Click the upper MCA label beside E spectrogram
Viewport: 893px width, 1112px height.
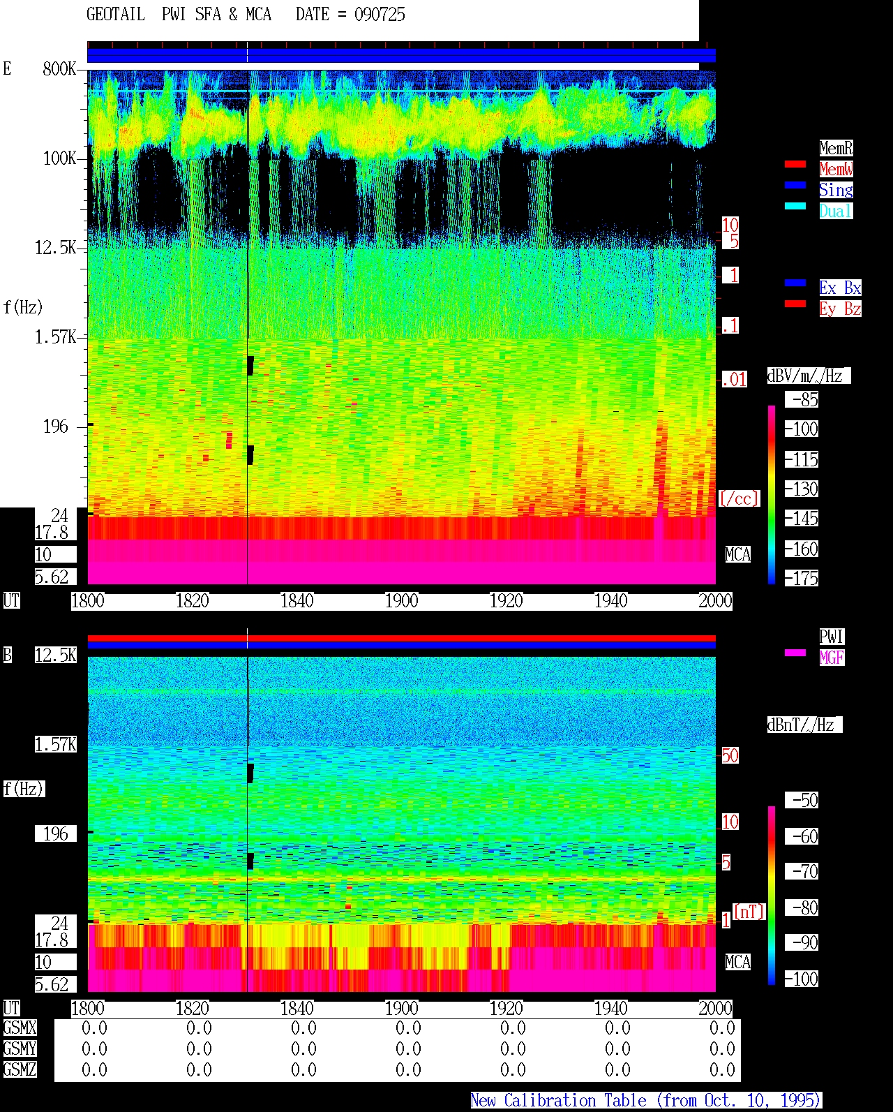coord(738,555)
